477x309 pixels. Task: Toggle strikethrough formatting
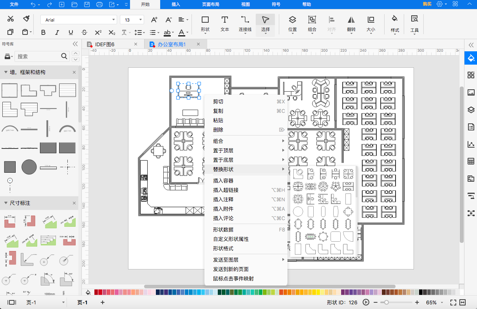point(84,33)
